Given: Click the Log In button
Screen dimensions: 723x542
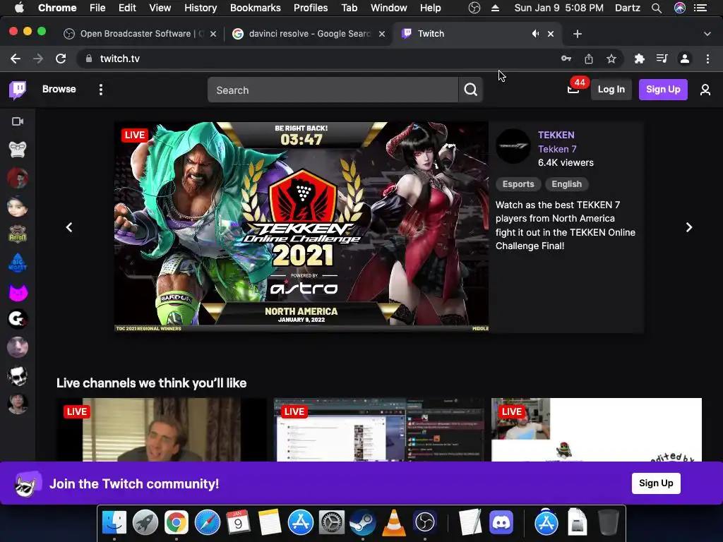Looking at the screenshot, I should 611,90.
